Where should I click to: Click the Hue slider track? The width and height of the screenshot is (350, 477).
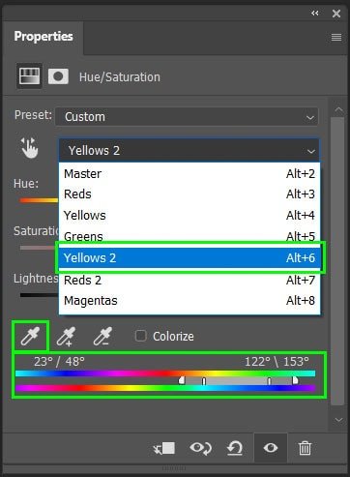(x=39, y=200)
